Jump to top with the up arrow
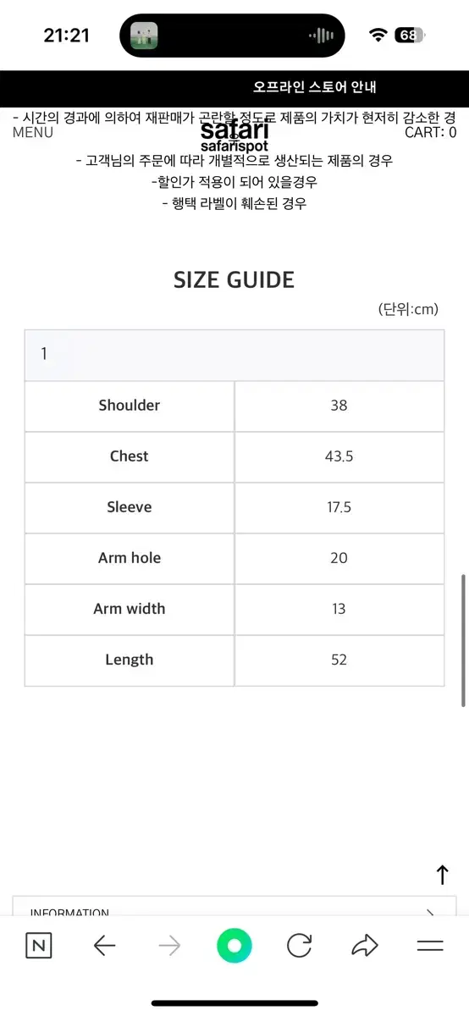This screenshot has height=1016, width=469. click(x=442, y=875)
